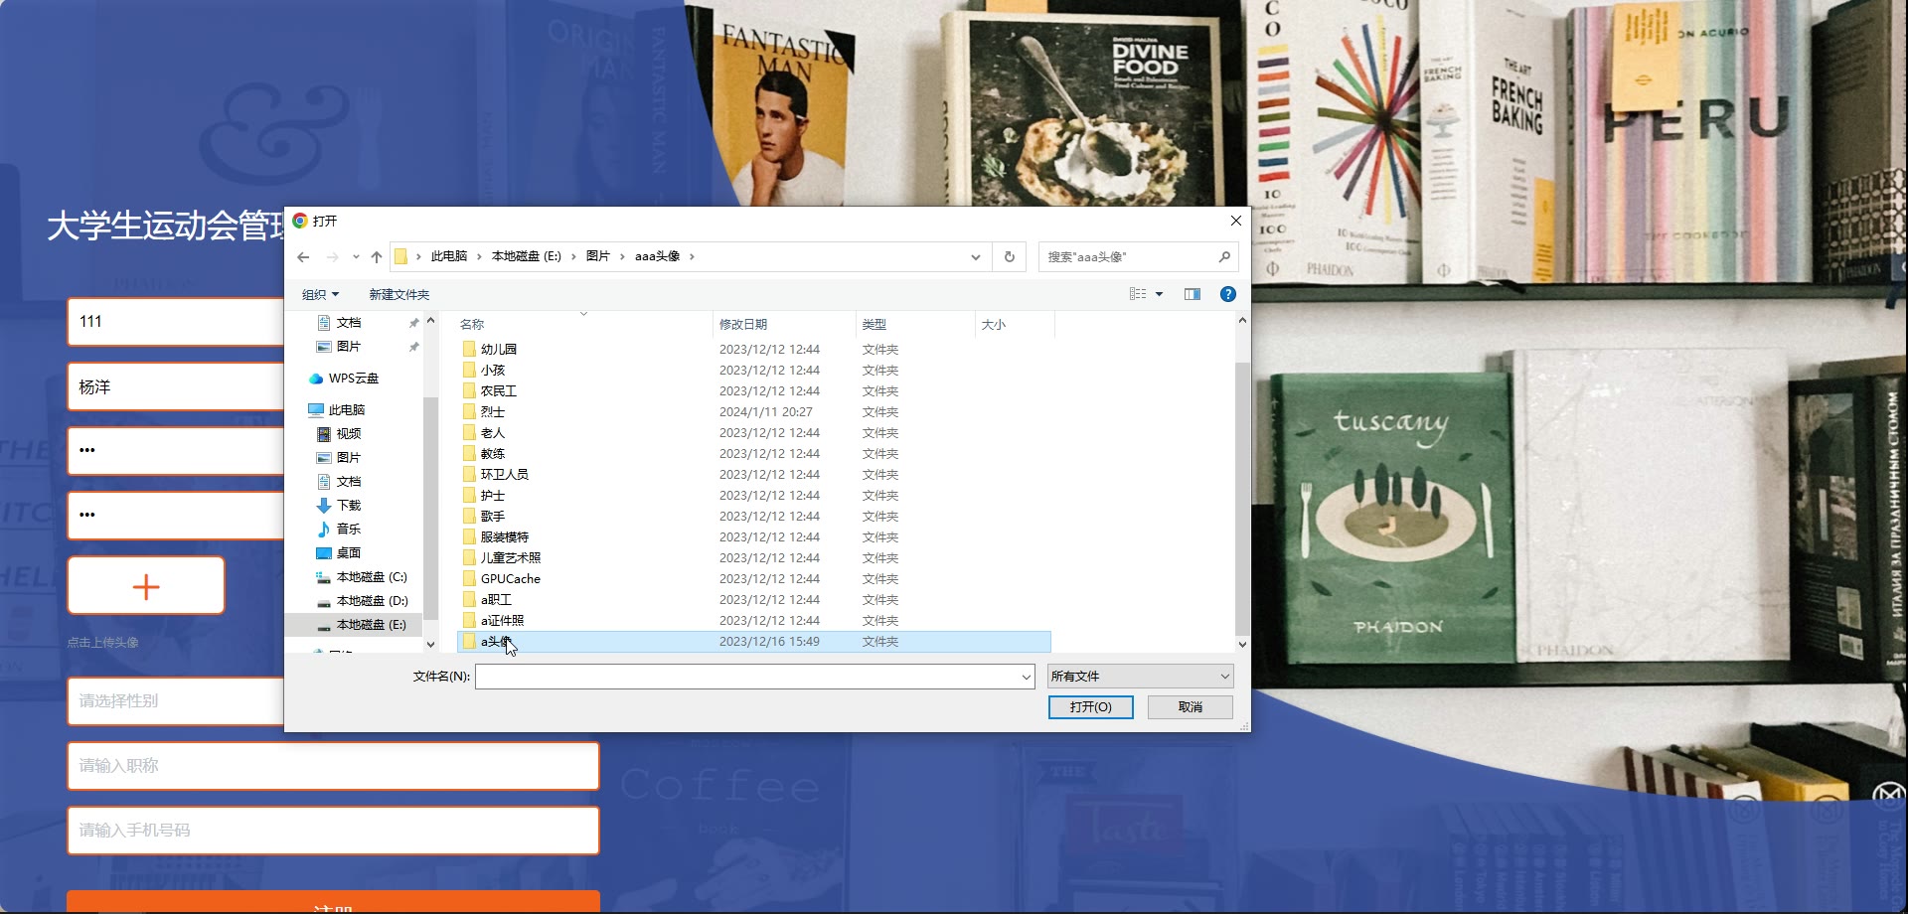Click the 新建文件夹 button
This screenshot has height=914, width=1908.
coord(399,295)
